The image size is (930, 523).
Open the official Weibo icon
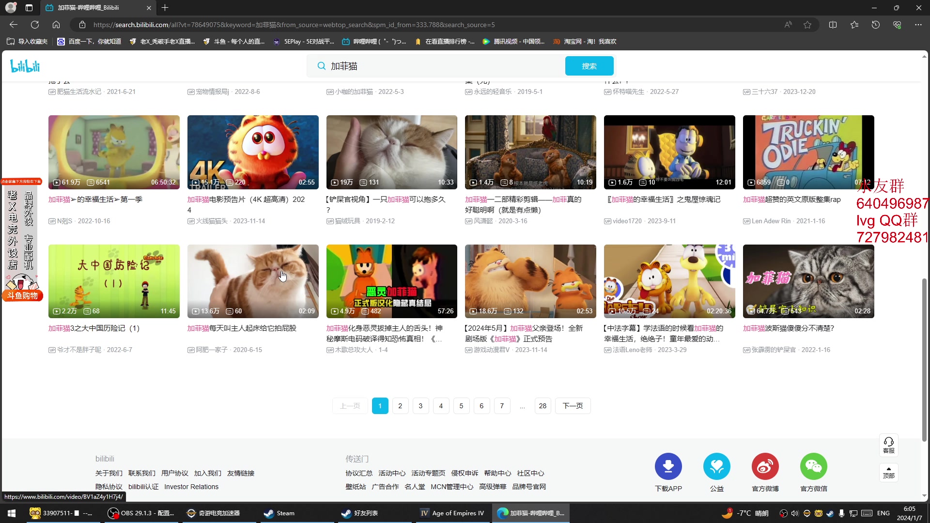click(765, 466)
